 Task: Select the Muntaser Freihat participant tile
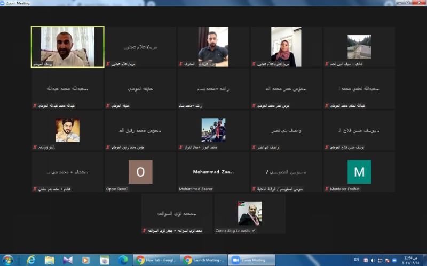359,172
